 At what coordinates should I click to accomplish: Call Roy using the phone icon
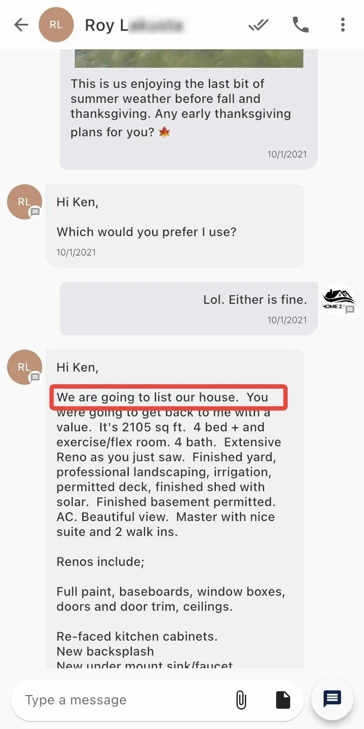pos(300,25)
